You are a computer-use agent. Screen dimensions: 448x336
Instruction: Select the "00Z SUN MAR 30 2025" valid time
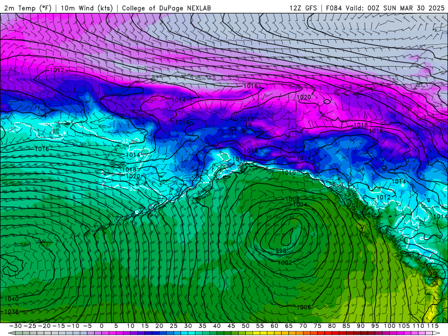(x=406, y=8)
